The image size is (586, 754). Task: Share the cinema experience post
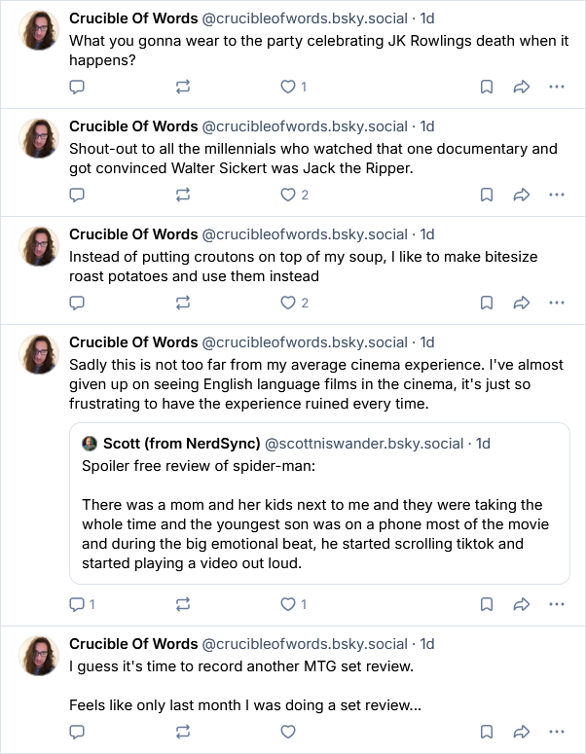522,604
